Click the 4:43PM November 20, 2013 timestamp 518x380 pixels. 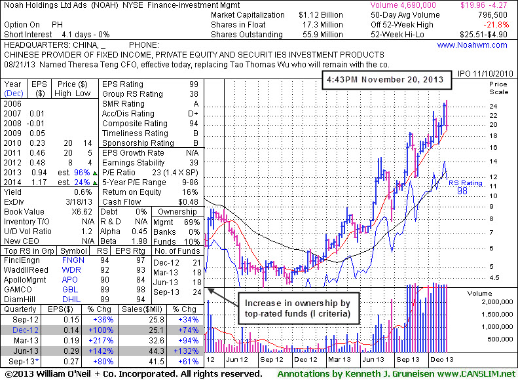385,80
